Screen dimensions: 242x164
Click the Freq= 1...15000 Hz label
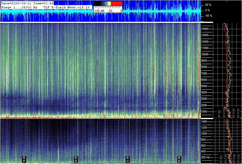[x=19, y=7]
